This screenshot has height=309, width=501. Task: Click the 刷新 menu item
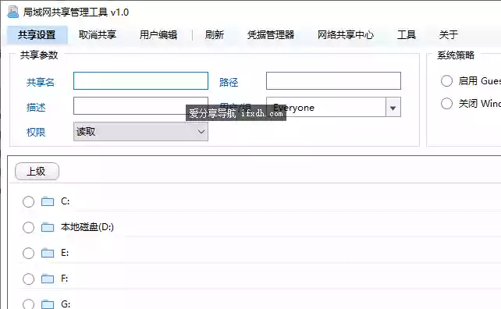coord(215,34)
